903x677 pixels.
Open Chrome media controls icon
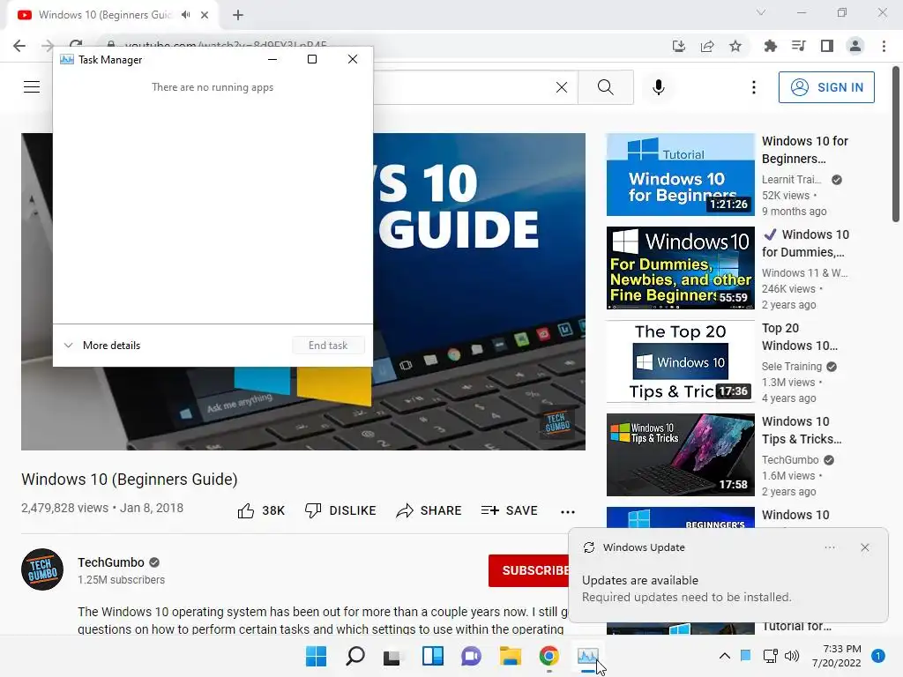pos(798,46)
